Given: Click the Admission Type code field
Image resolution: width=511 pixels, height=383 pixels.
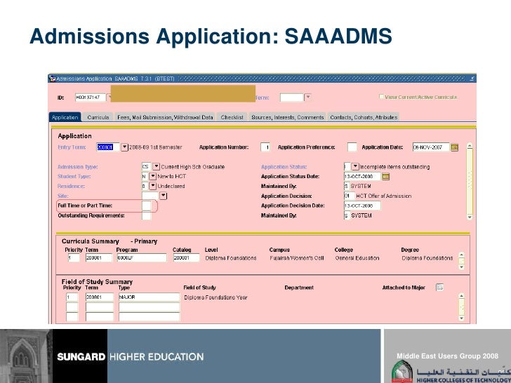Looking at the screenshot, I should click(x=146, y=167).
